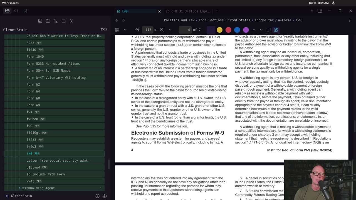Close the iw9 tab
This screenshot has width=356, height=200.
click(x=160, y=11)
